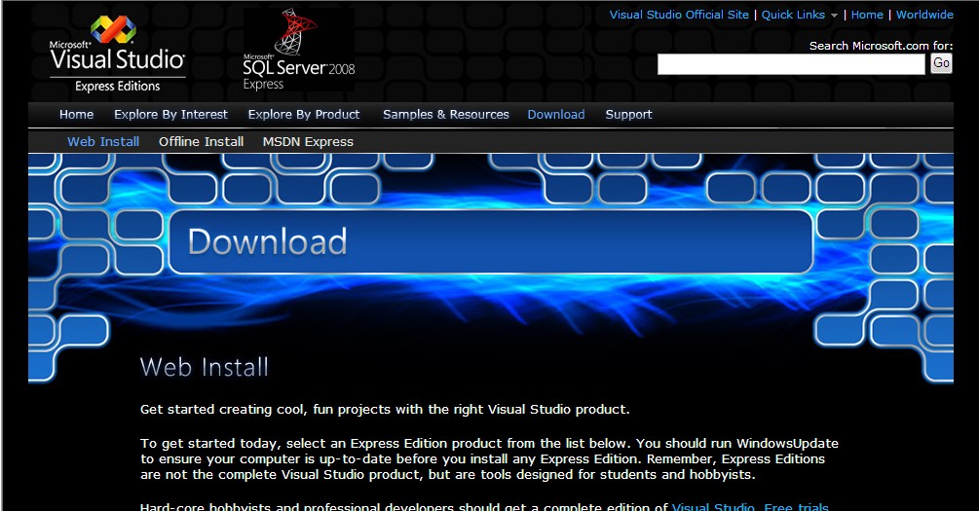Screen dimensions: 979x511
Task: Click the Web Install page heading
Action: 205,367
